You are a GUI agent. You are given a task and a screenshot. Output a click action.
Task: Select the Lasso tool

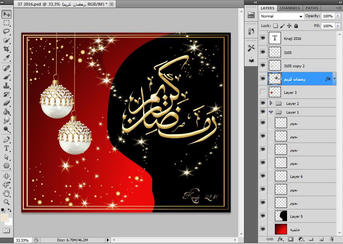6,32
